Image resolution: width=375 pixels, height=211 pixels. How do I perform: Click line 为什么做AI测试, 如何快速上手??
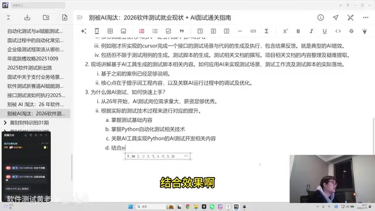tap(128, 93)
